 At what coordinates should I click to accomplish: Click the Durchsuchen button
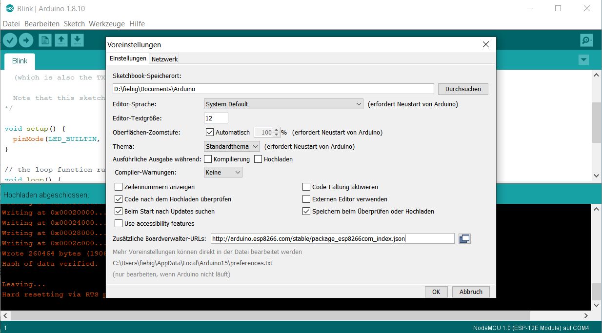click(x=463, y=89)
